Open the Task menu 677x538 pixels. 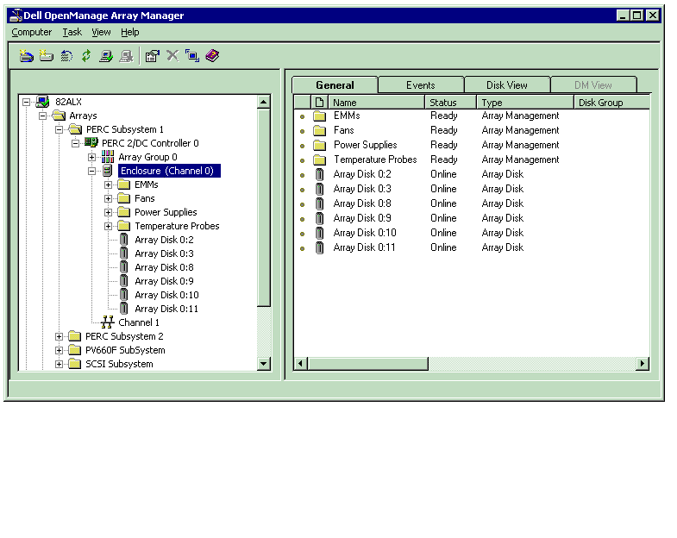[x=72, y=33]
